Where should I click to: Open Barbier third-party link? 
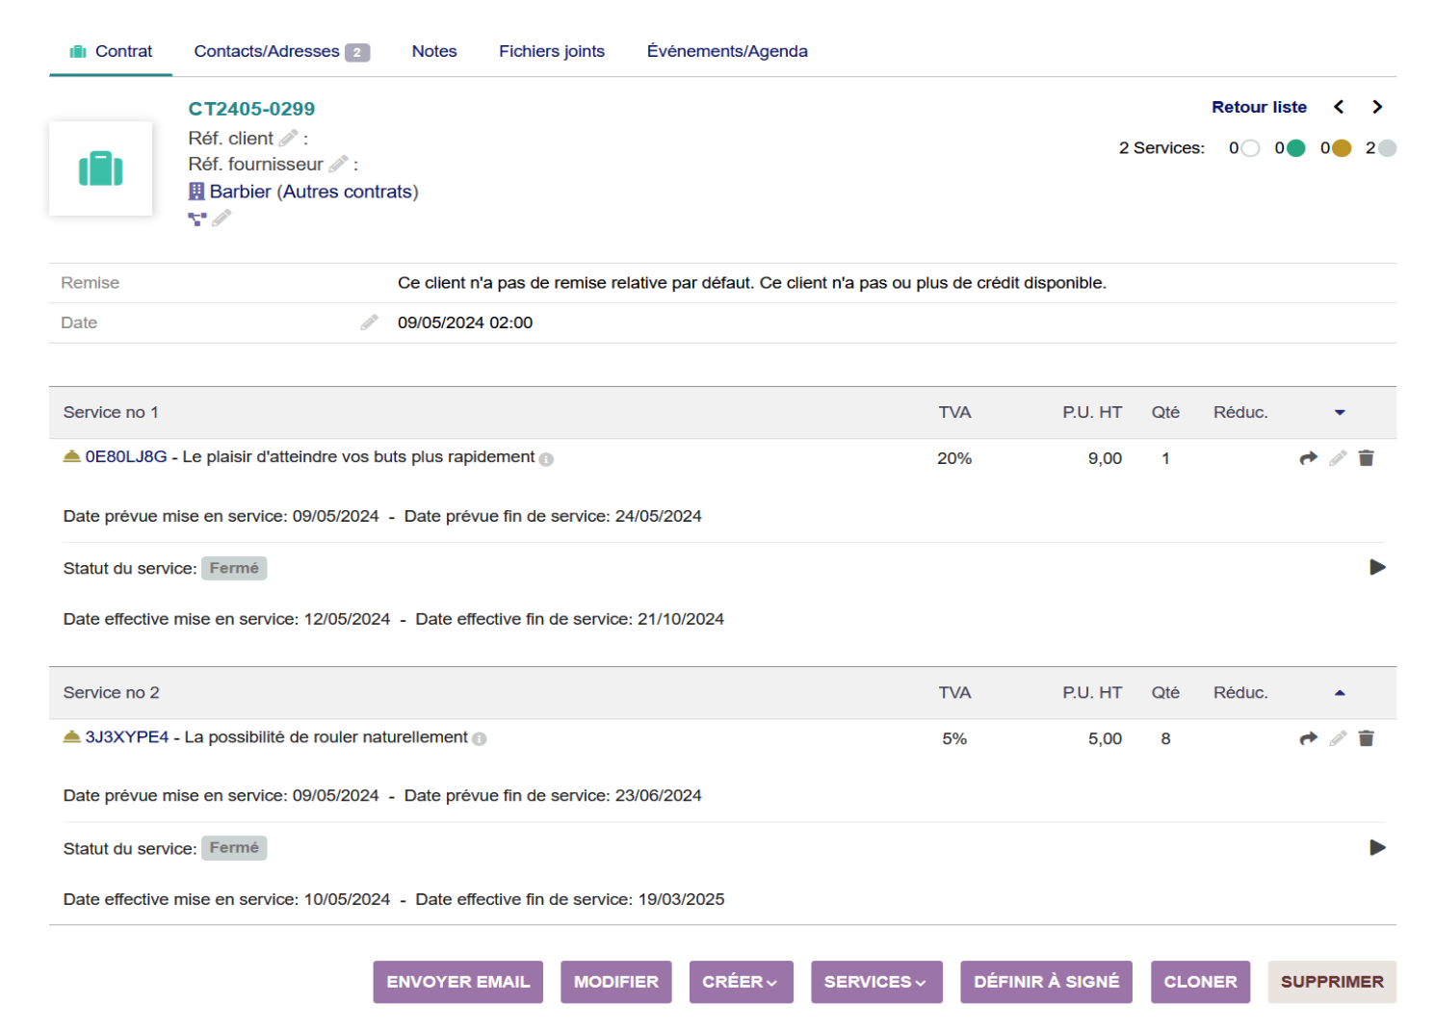(x=240, y=192)
